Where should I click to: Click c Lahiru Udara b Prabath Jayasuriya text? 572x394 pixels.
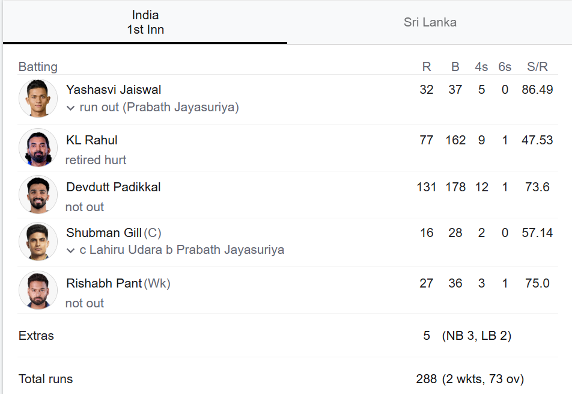pyautogui.click(x=181, y=250)
